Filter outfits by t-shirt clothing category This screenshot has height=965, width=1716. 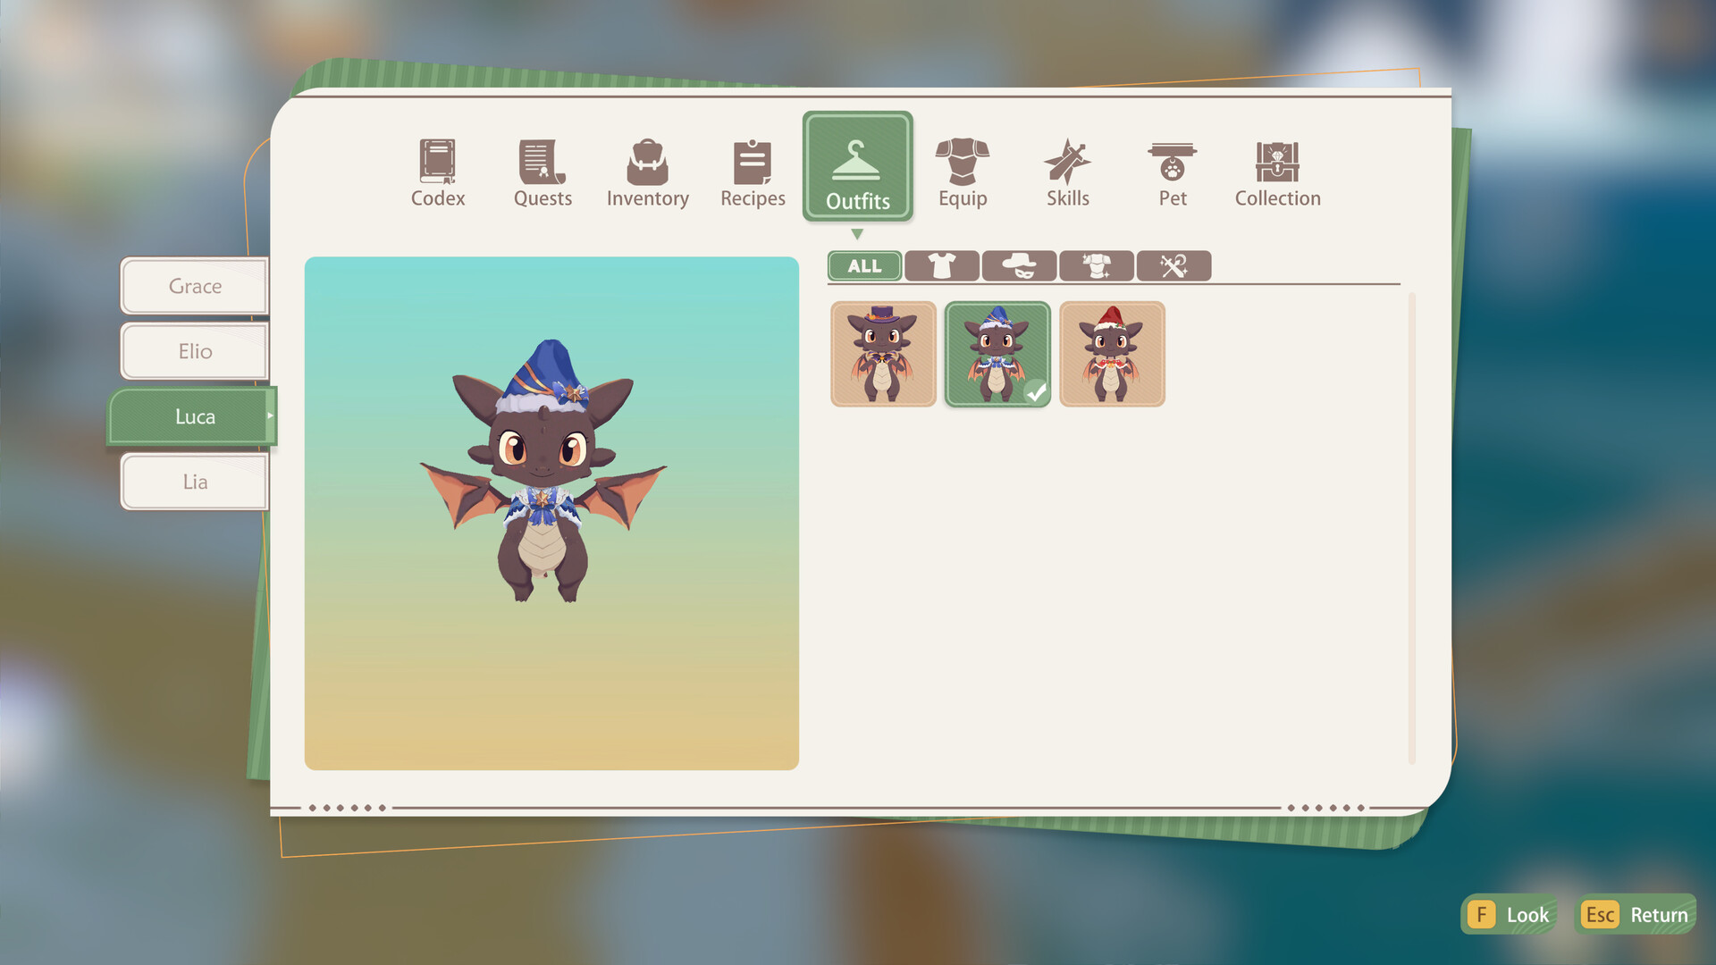941,265
